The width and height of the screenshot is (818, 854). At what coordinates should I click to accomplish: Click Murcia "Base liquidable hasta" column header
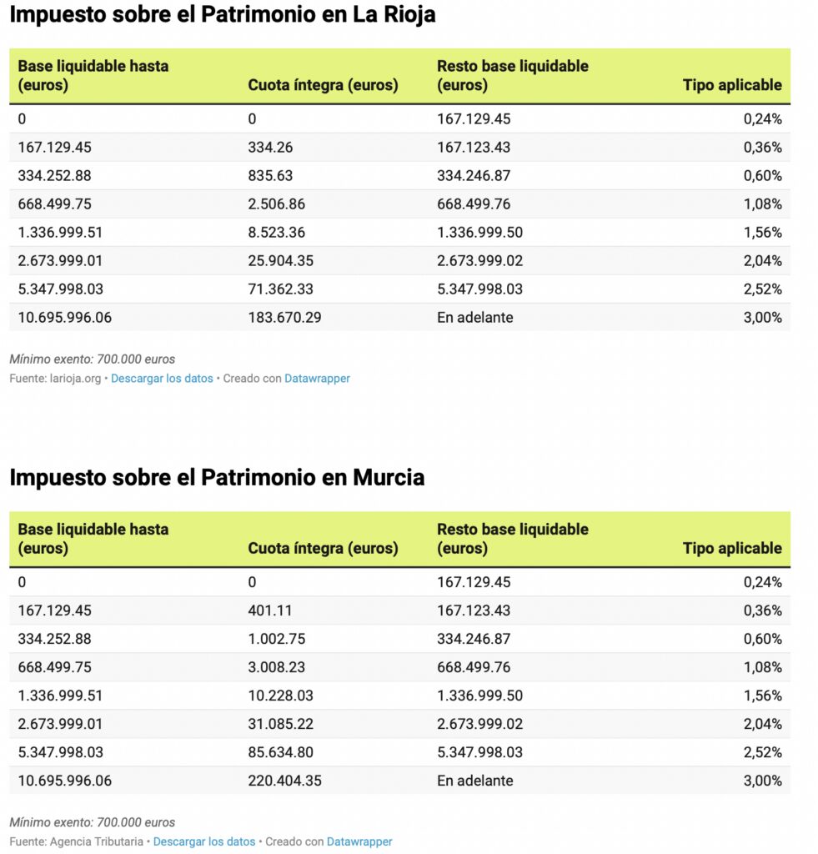tap(93, 539)
